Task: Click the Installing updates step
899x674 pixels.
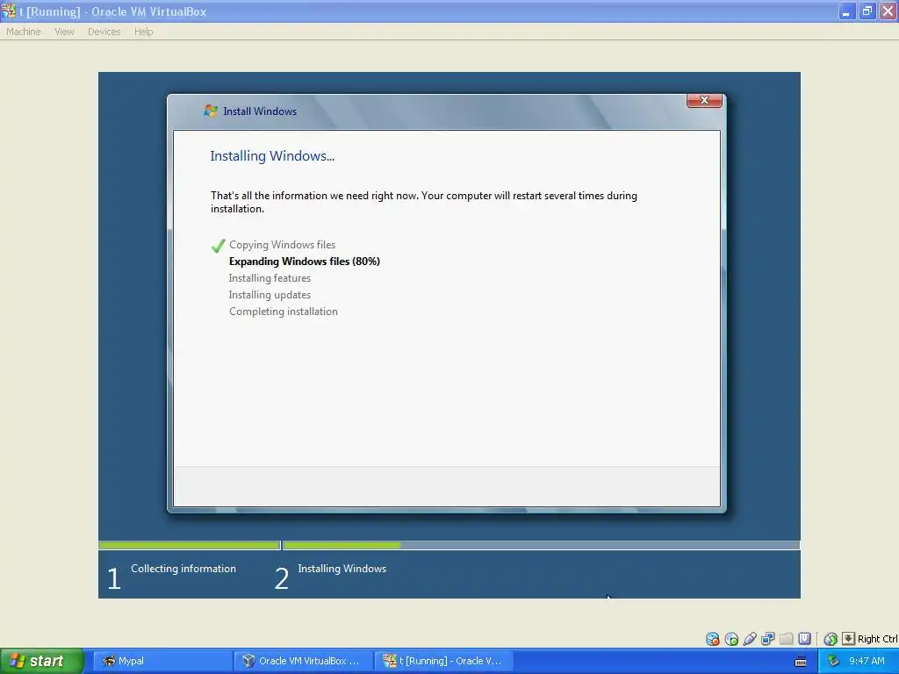Action: pos(270,295)
